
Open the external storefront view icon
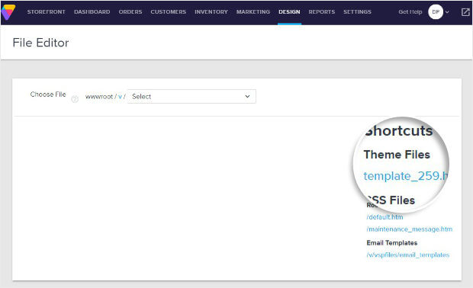click(x=465, y=12)
